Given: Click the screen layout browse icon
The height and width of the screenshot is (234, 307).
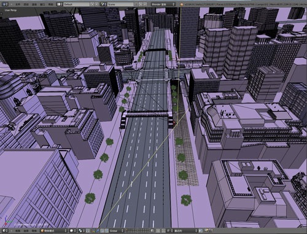Looking at the screenshot, I should 60,4.
